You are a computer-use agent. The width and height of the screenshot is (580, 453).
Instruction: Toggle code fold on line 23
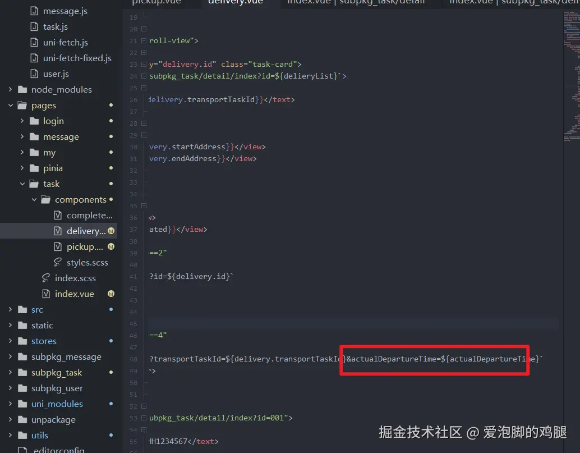tap(144, 65)
